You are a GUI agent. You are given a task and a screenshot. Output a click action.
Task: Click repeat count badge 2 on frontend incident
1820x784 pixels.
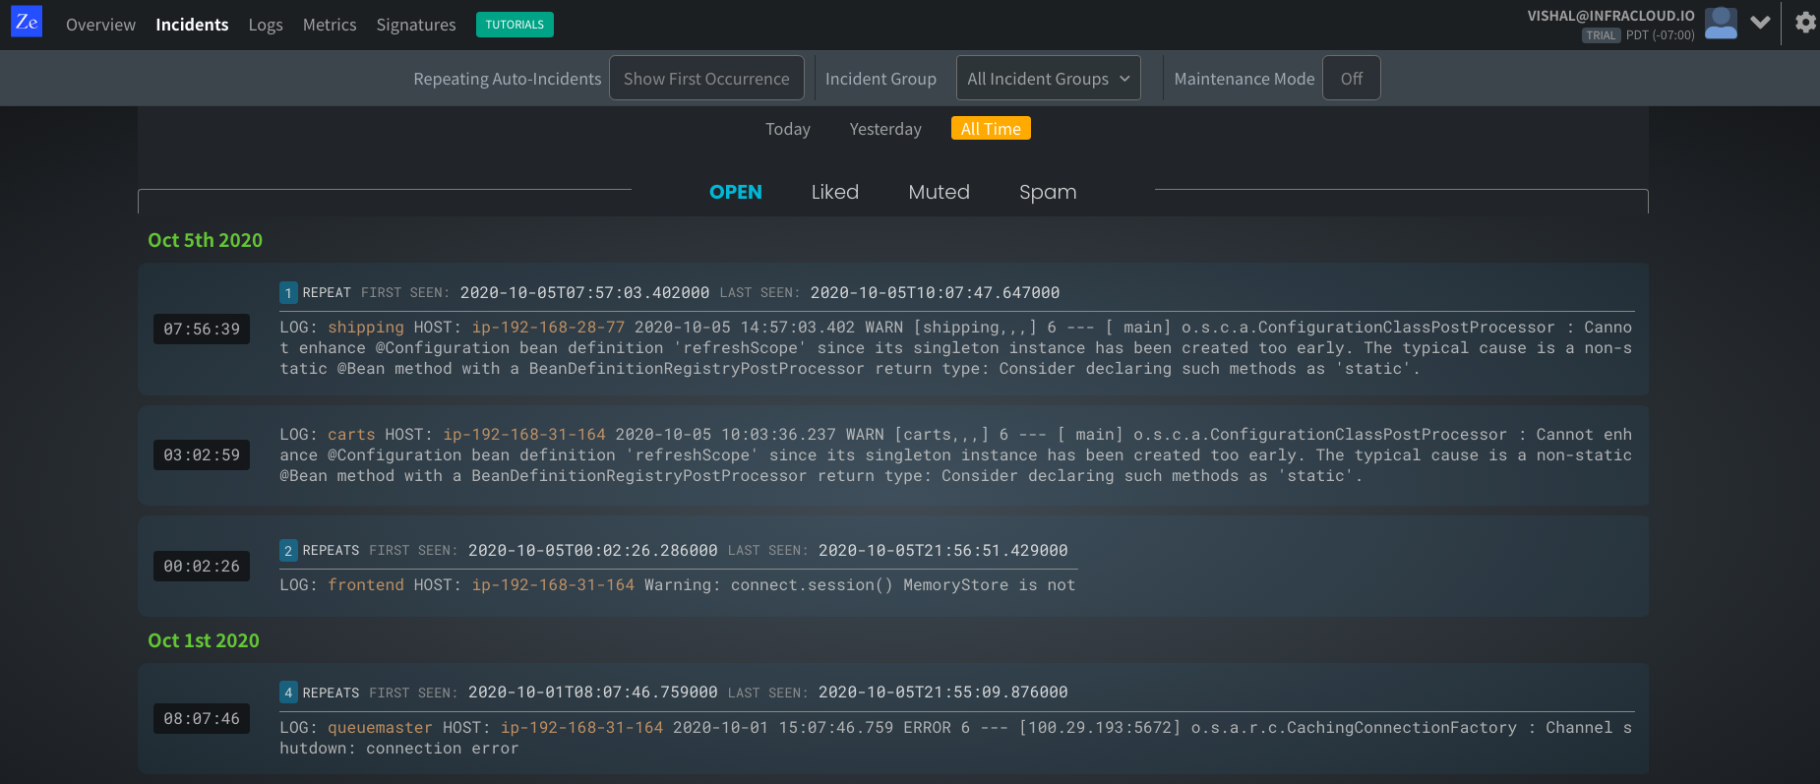(x=288, y=551)
